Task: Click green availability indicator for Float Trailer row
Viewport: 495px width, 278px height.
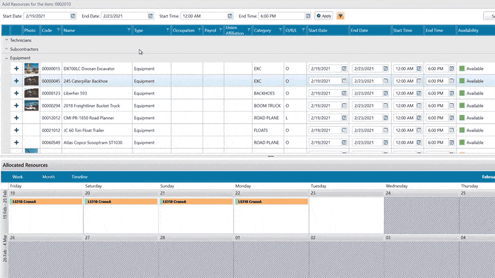Action: (x=462, y=130)
